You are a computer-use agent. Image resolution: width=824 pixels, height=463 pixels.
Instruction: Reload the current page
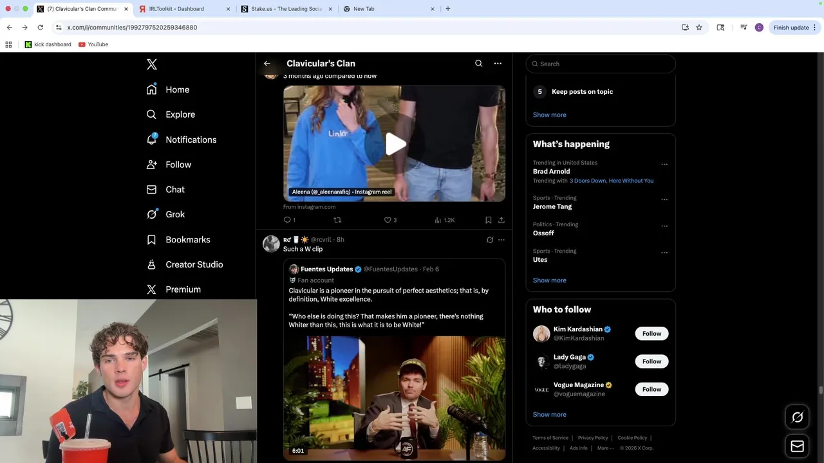coord(40,28)
